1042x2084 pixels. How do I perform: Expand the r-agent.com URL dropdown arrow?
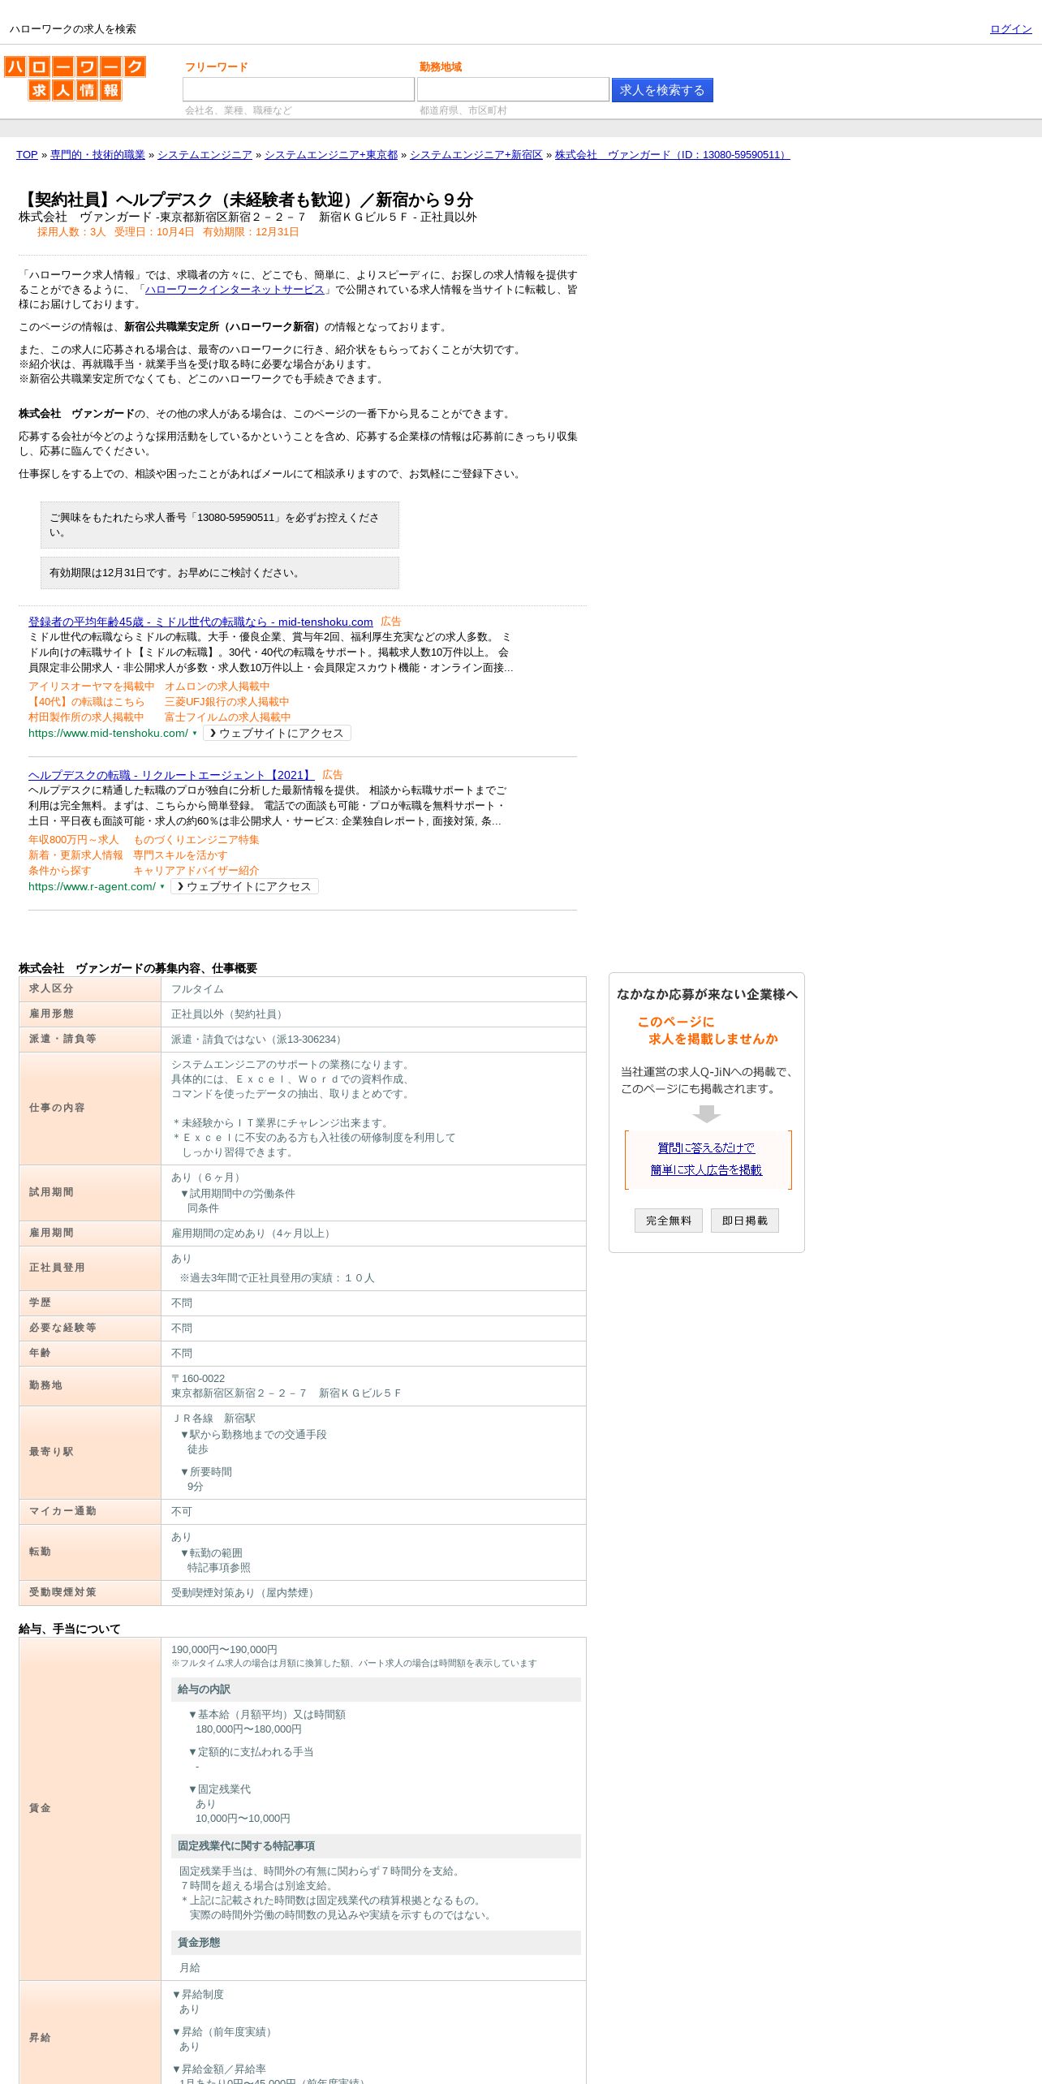tap(162, 886)
